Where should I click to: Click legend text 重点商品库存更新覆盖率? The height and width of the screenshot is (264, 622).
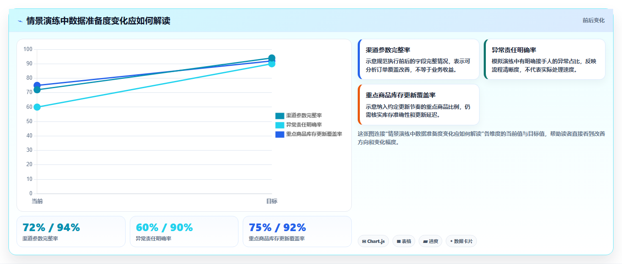314,134
